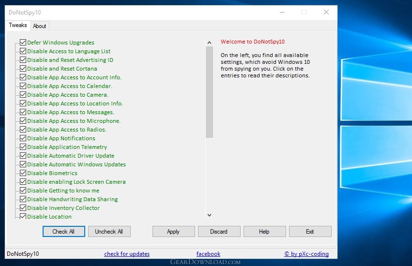Screen dimensions: 412x266
Task: Select Disable App Access to Microphone label
Action: click(x=74, y=121)
